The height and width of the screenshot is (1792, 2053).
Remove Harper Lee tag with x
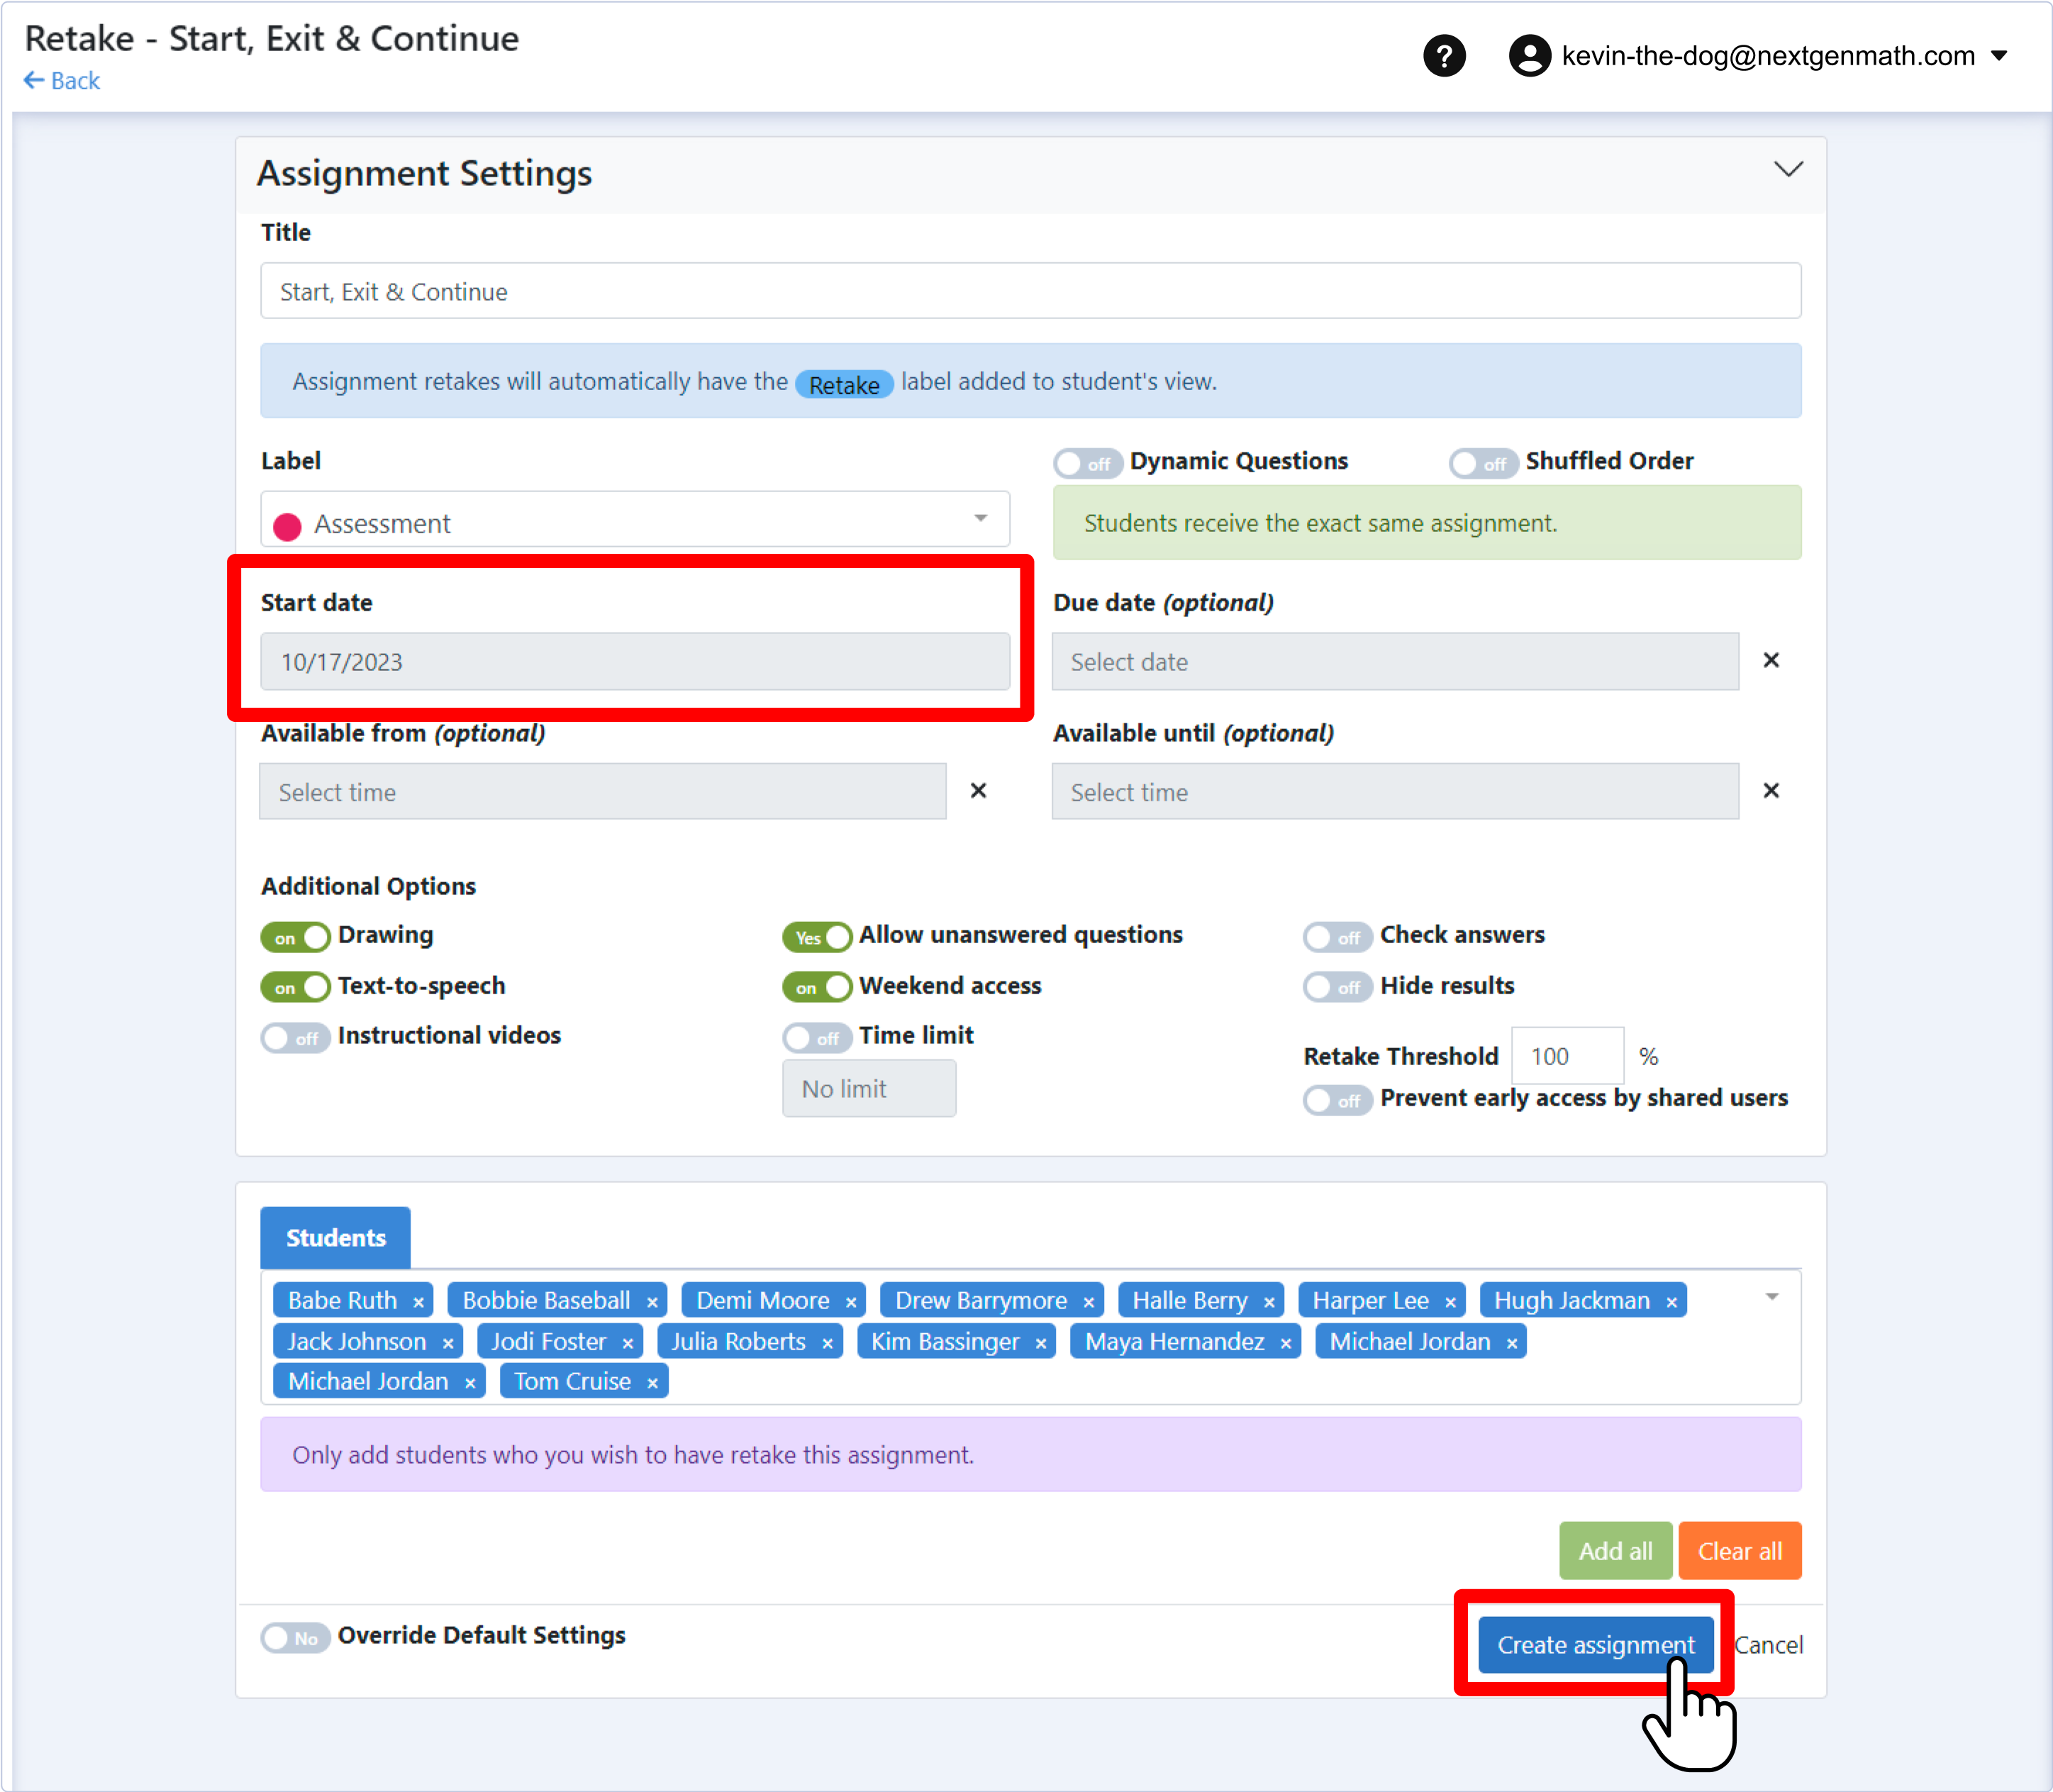1450,1302
